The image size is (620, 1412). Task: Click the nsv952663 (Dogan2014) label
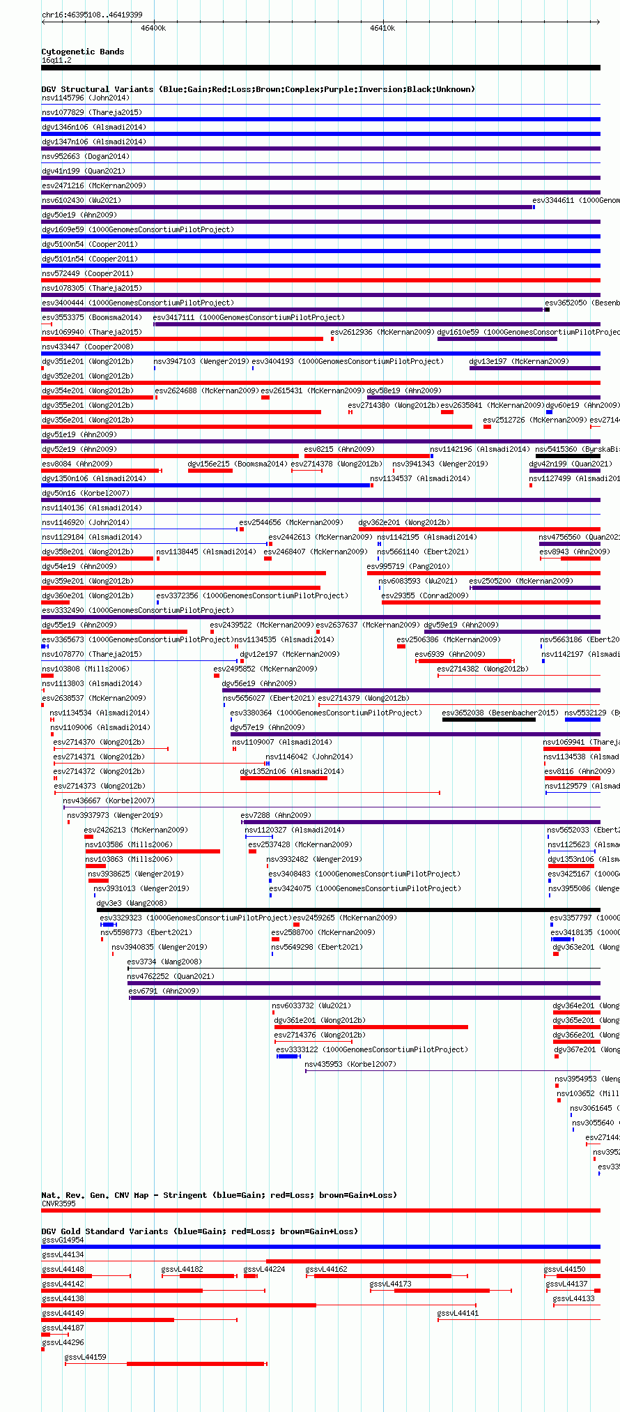[85, 156]
